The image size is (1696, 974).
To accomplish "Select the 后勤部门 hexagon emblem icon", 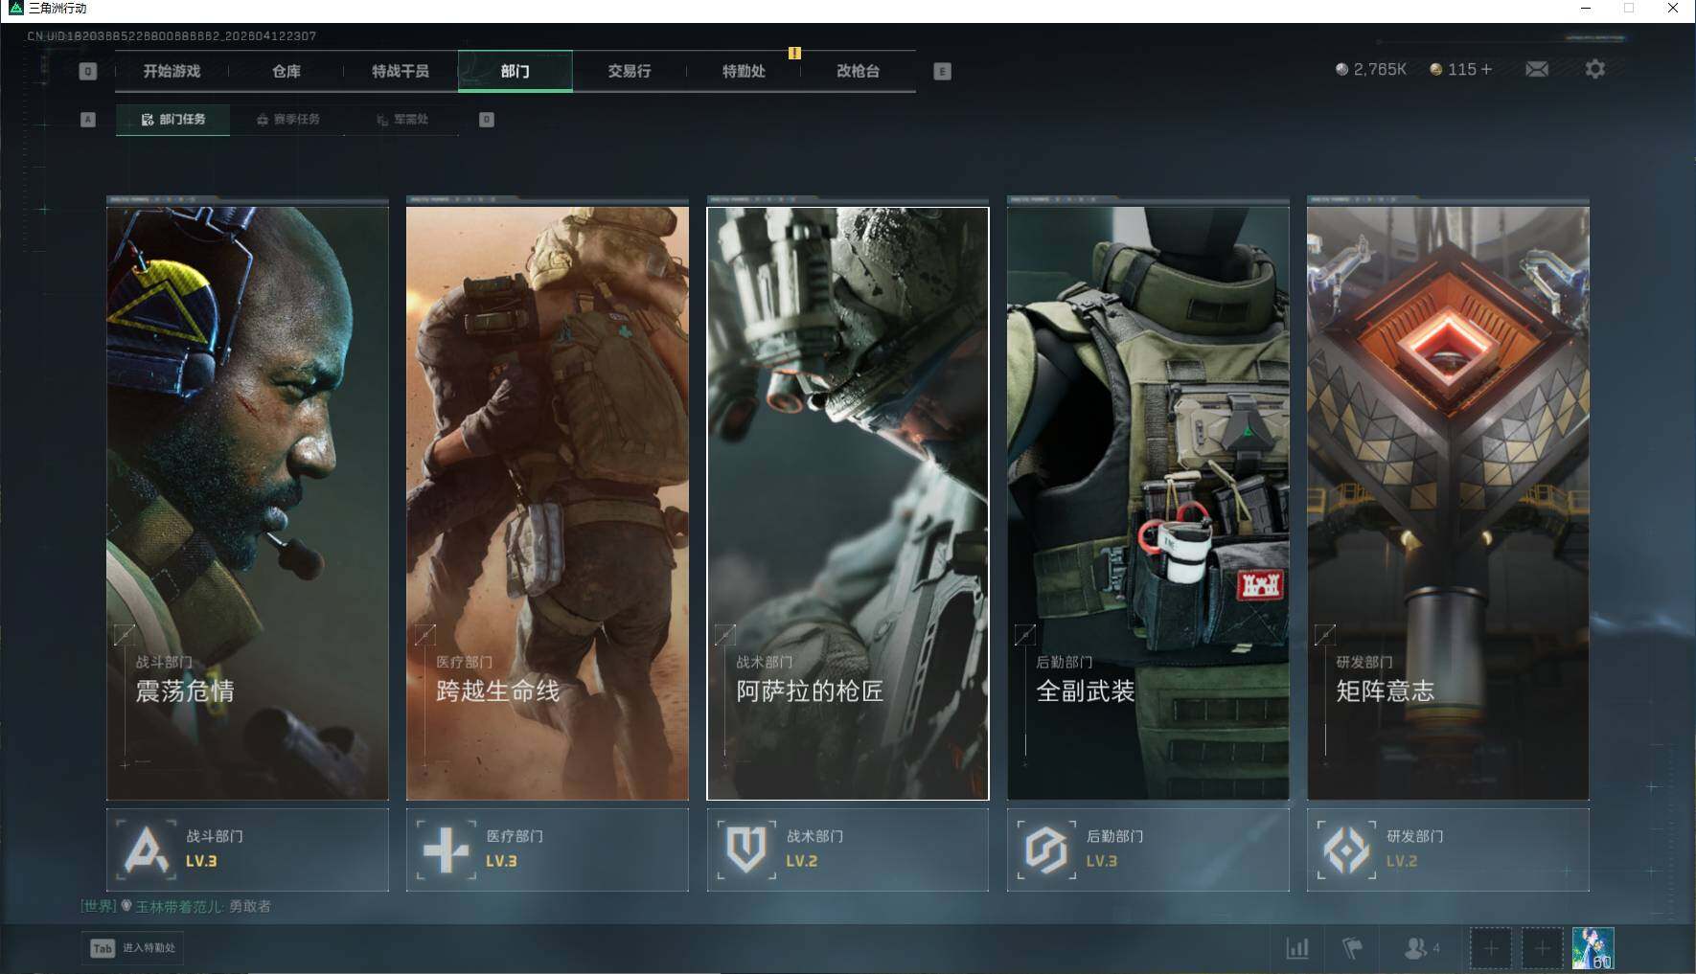I will pos(1046,849).
